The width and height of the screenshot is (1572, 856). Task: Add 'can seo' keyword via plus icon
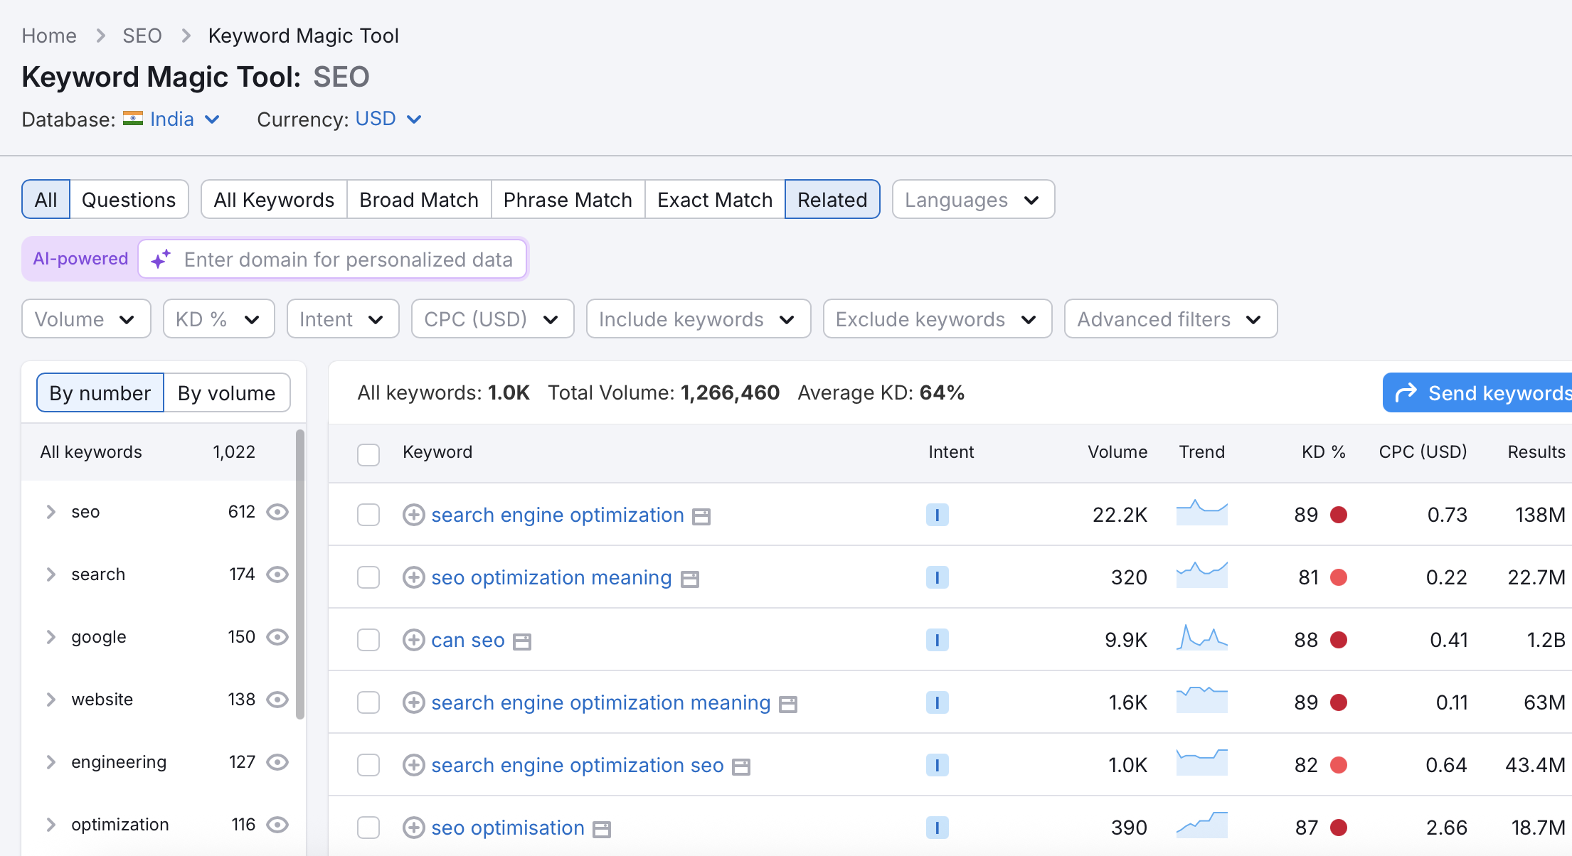click(x=413, y=640)
